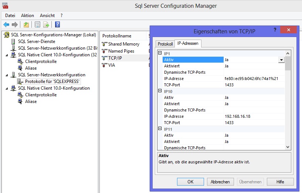Select the first Clientprotokolle tree item
This screenshot has height=193, width=302.
click(x=41, y=61)
